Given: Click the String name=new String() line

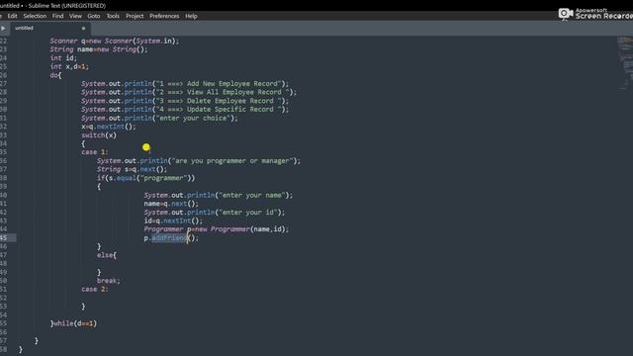Looking at the screenshot, I should pyautogui.click(x=99, y=49).
